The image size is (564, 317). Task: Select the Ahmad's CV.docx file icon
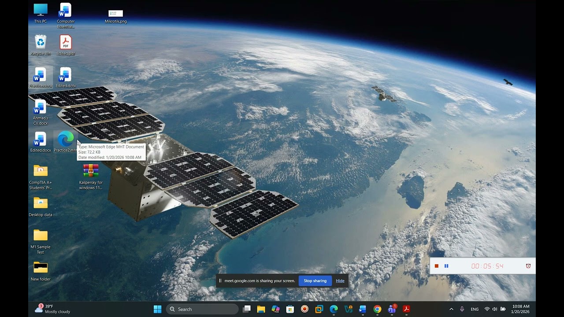(x=41, y=112)
